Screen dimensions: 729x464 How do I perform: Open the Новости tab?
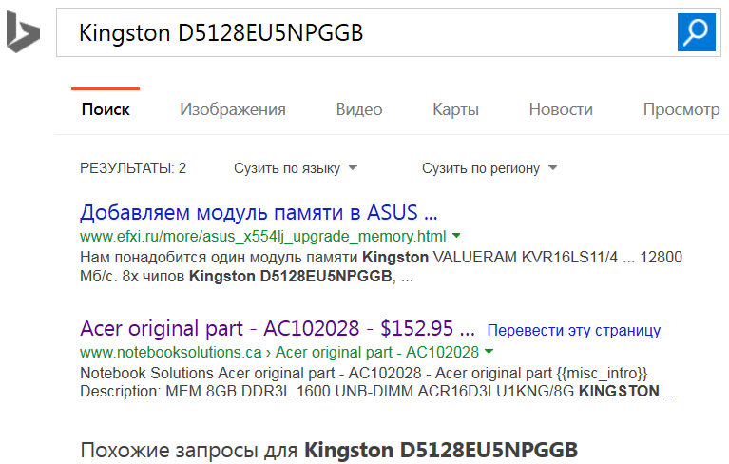pyautogui.click(x=561, y=109)
